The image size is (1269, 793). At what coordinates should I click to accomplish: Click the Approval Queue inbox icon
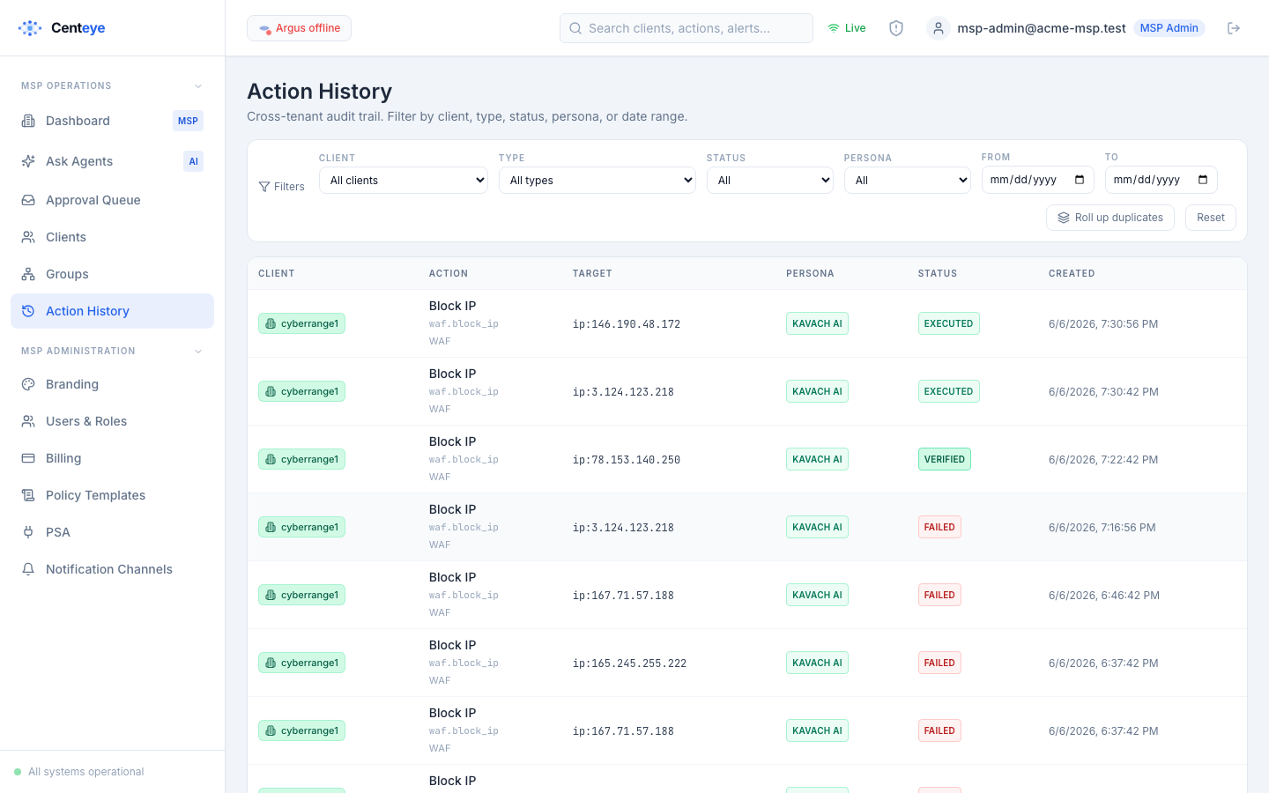(28, 200)
